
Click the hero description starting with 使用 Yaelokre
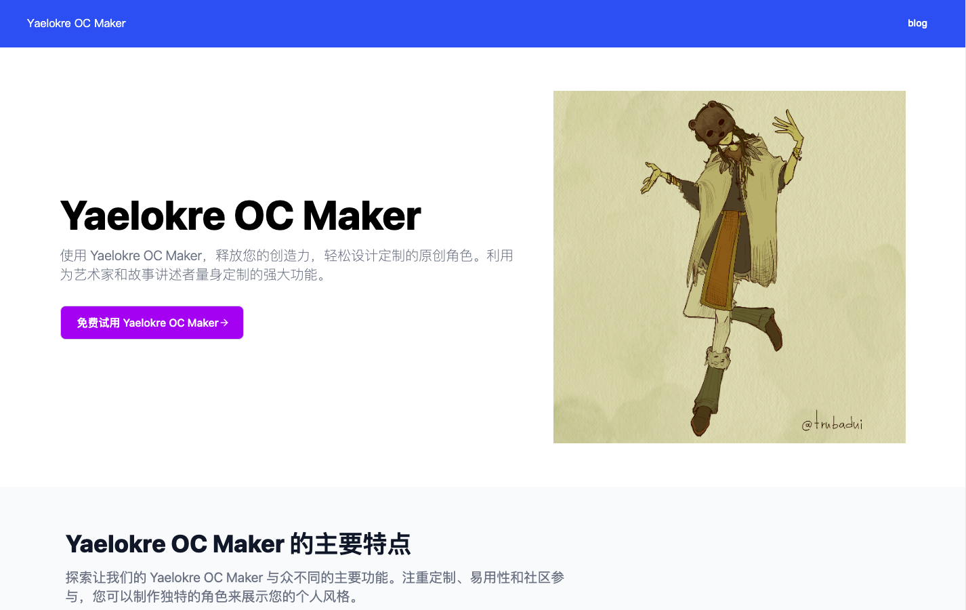click(x=287, y=265)
